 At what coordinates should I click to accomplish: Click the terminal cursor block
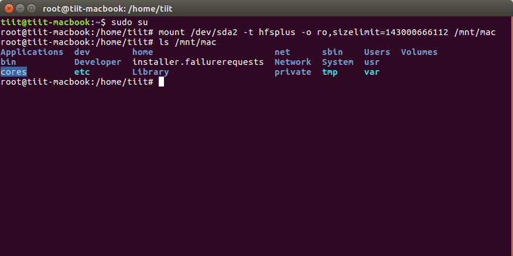click(x=161, y=82)
